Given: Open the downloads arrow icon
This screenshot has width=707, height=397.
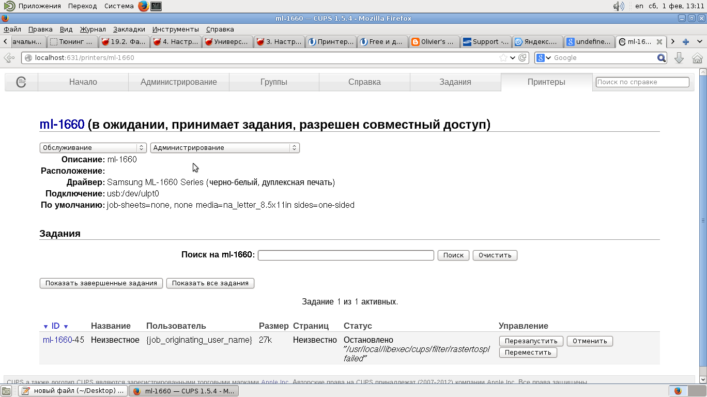Looking at the screenshot, I should point(679,58).
